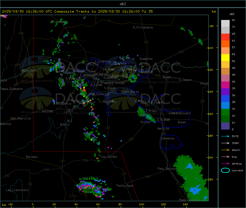Click the 80 dBZ white color swatch
This screenshot has height=208, width=246.
pos(225,24)
